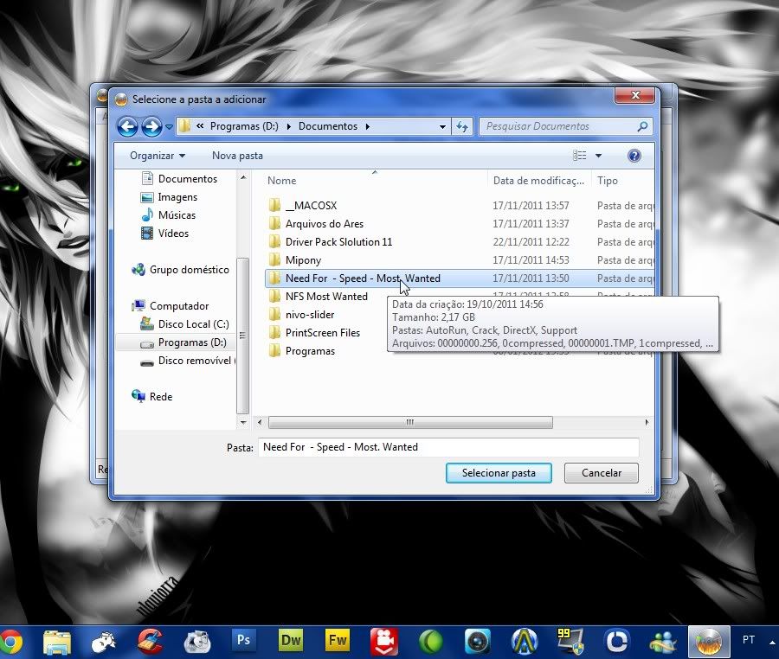The height and width of the screenshot is (659, 779).
Task: Open Fireworks from the taskbar
Action: pyautogui.click(x=337, y=641)
